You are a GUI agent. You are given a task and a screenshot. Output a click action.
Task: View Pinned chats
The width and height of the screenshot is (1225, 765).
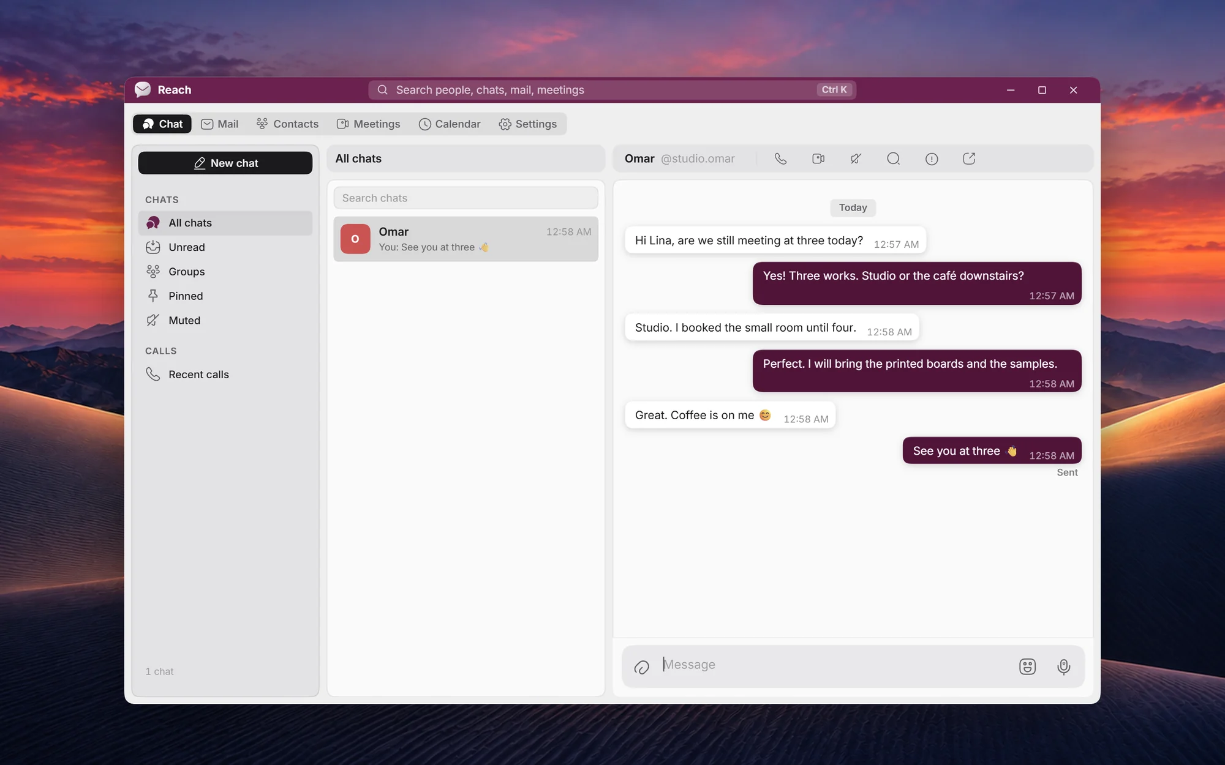point(225,296)
